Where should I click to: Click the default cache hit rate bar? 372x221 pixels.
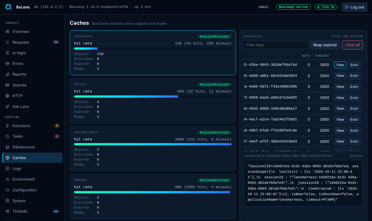(153, 97)
